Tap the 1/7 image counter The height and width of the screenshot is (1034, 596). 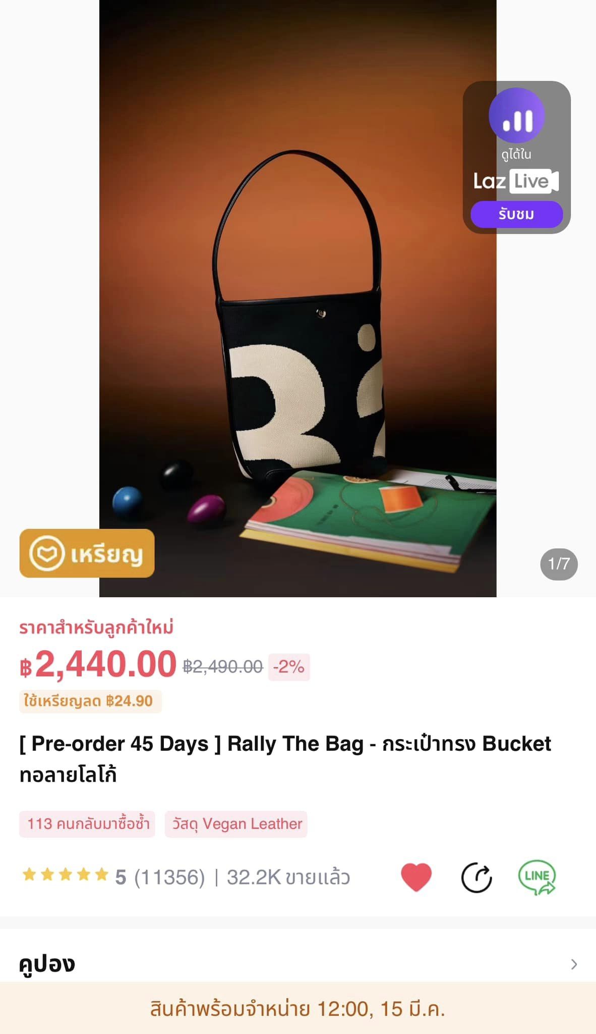pos(559,564)
